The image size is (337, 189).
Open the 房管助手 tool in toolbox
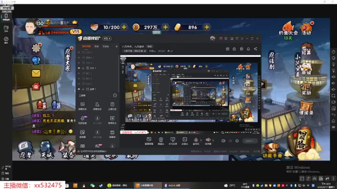point(97,106)
